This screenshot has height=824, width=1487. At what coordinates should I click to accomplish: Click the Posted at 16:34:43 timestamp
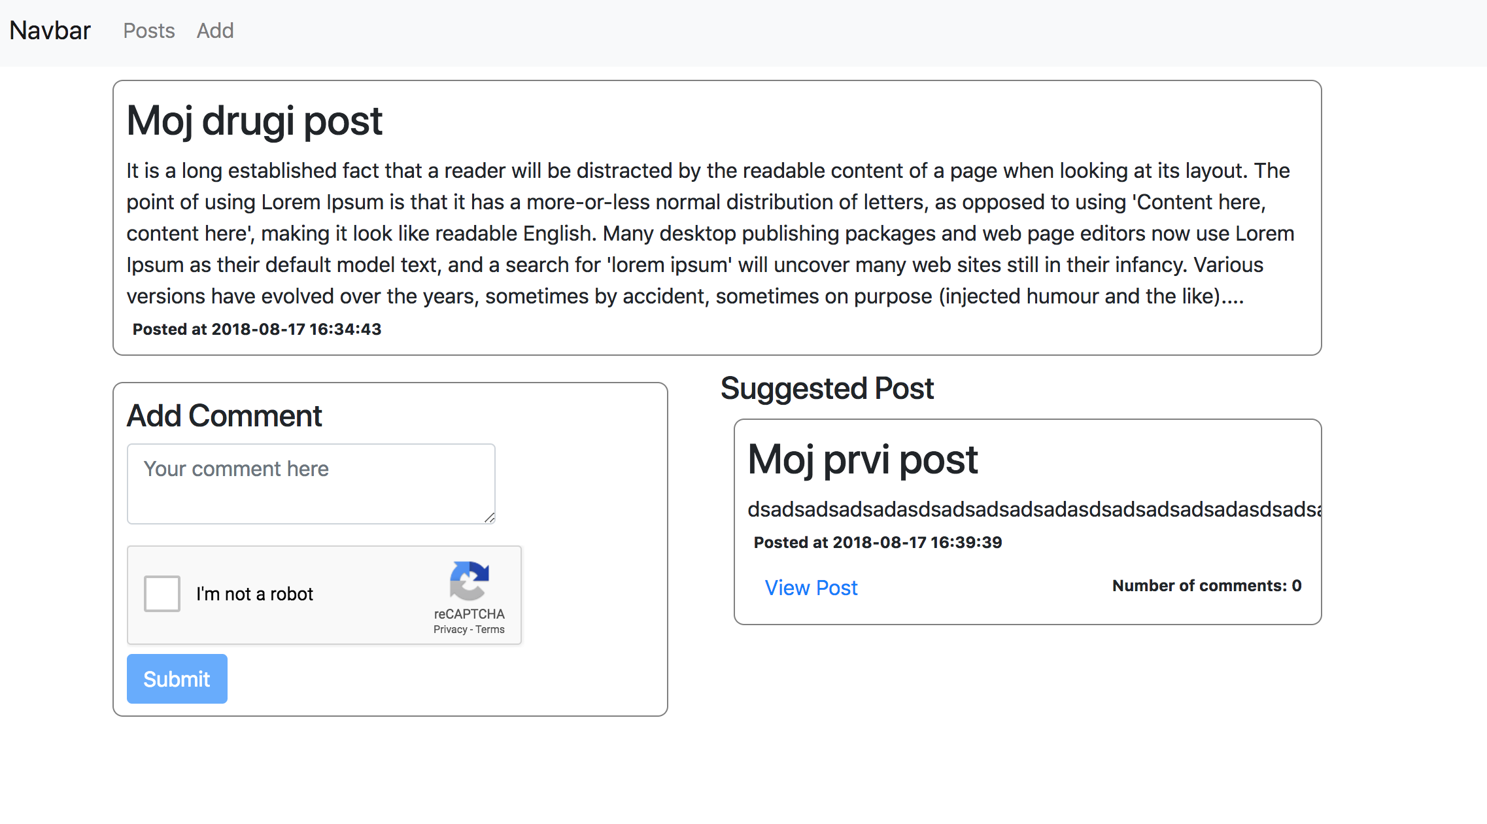(x=257, y=329)
